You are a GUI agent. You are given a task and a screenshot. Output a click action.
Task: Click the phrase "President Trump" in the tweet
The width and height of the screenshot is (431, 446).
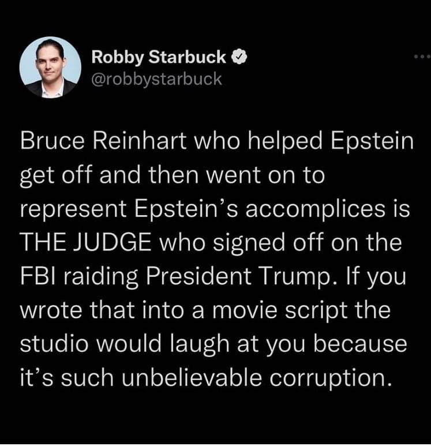click(228, 276)
